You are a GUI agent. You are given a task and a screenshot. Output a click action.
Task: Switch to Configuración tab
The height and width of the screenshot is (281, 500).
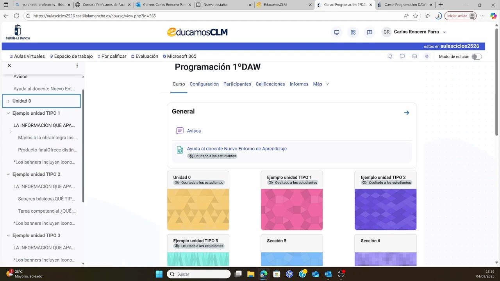204,84
